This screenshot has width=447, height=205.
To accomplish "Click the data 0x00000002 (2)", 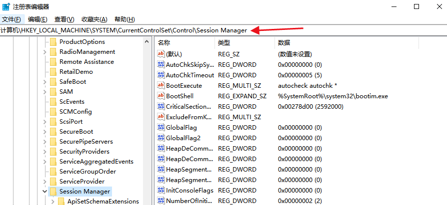I will click(300, 201).
